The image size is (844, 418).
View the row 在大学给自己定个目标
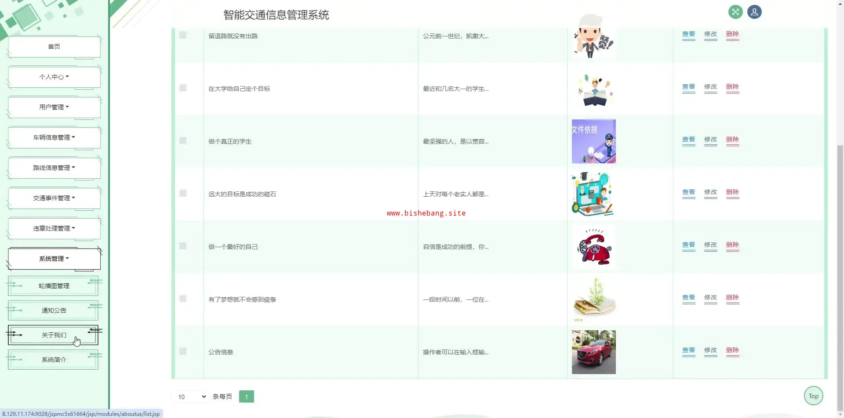(689, 87)
